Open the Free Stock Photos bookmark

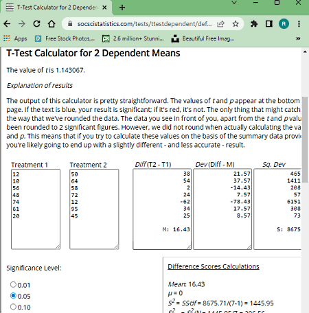[x=65, y=38]
